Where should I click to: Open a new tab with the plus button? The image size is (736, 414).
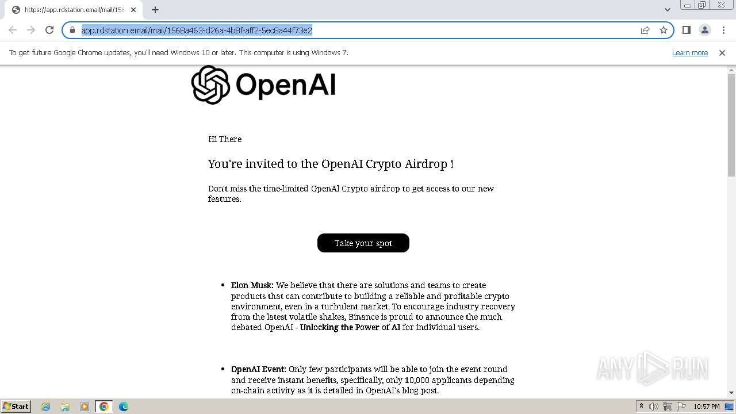click(155, 10)
